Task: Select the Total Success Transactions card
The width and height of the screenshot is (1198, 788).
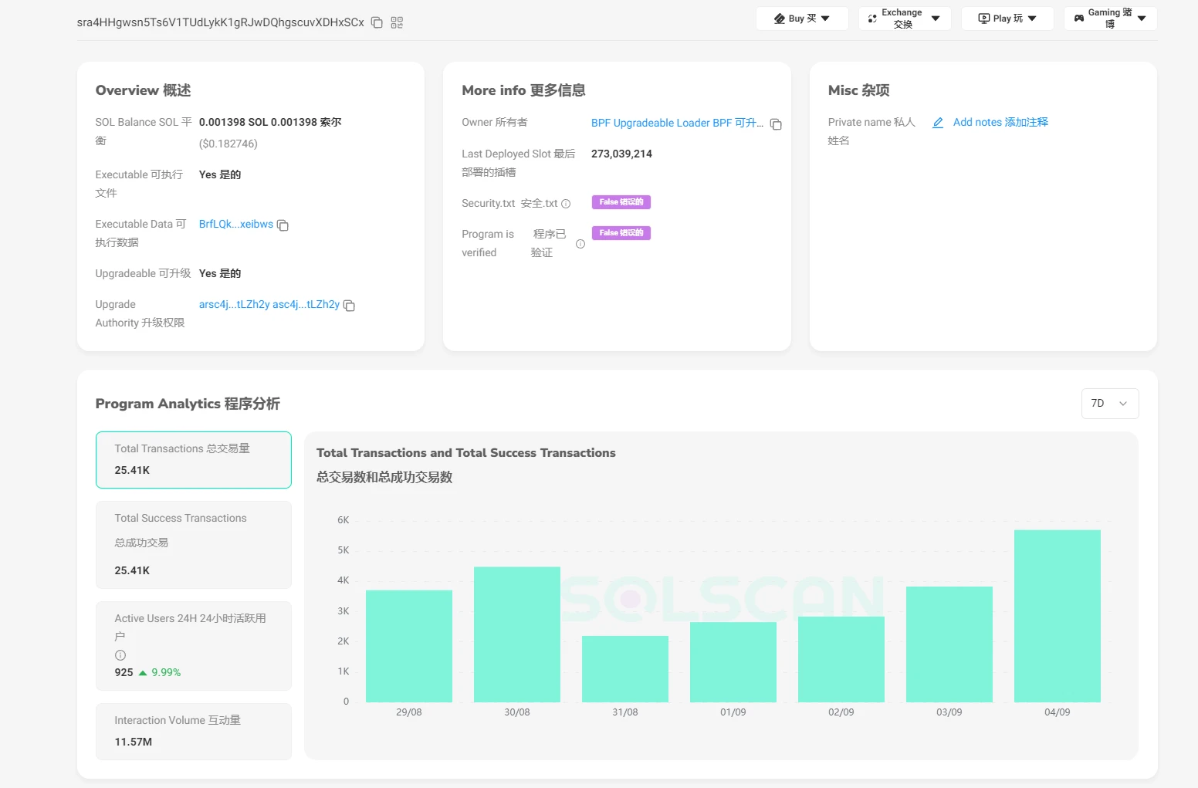Action: (x=193, y=545)
